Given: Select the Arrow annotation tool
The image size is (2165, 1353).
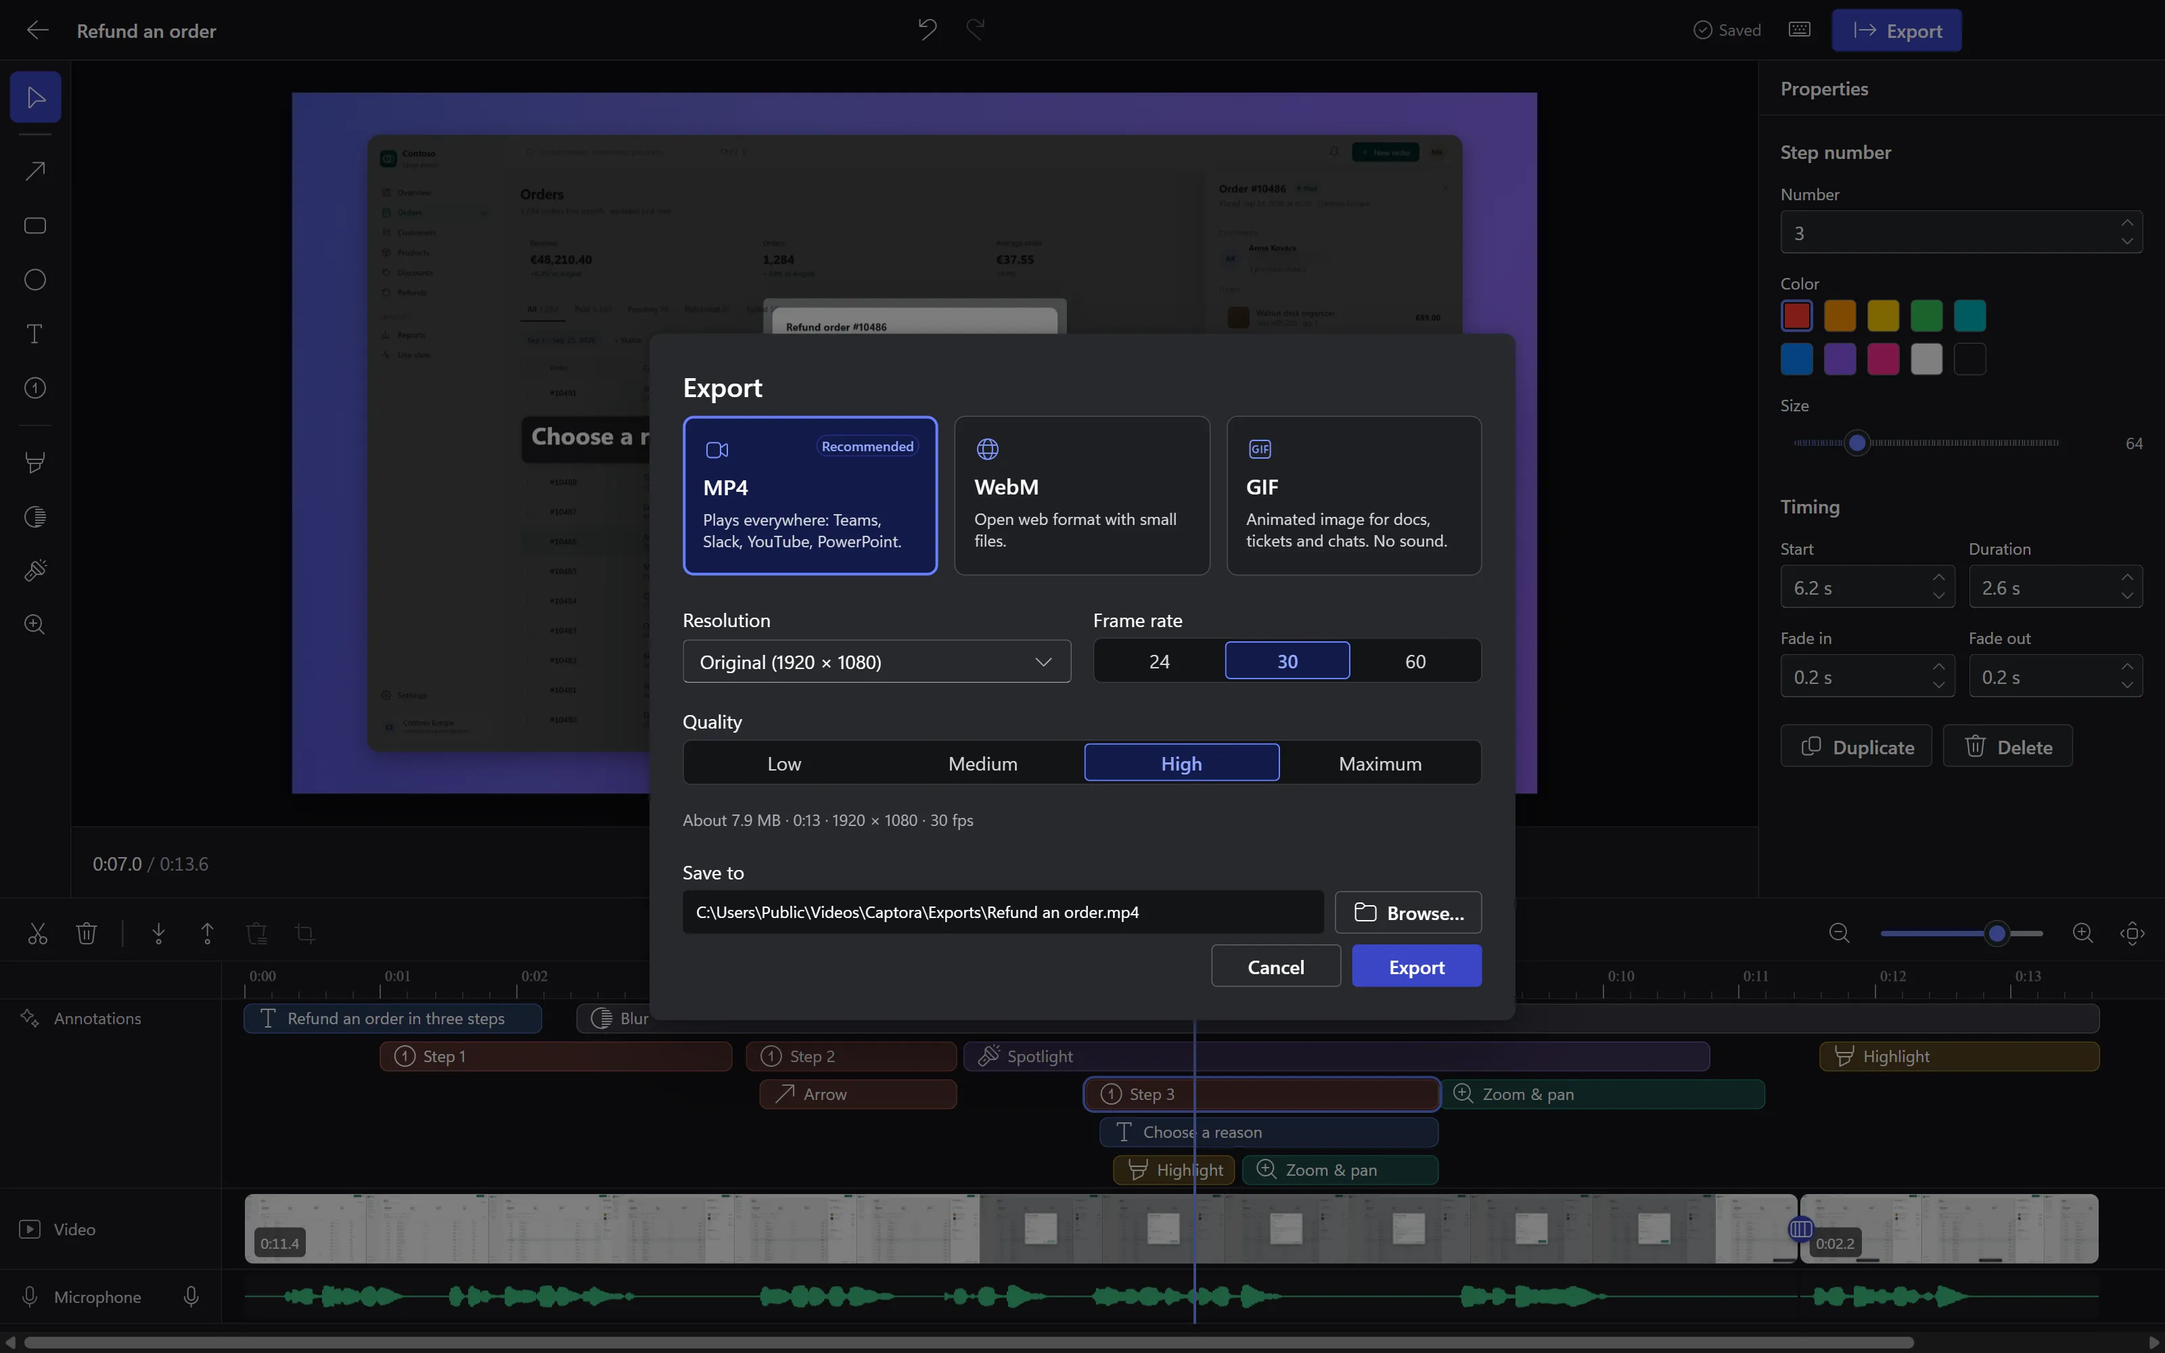Looking at the screenshot, I should tap(36, 171).
